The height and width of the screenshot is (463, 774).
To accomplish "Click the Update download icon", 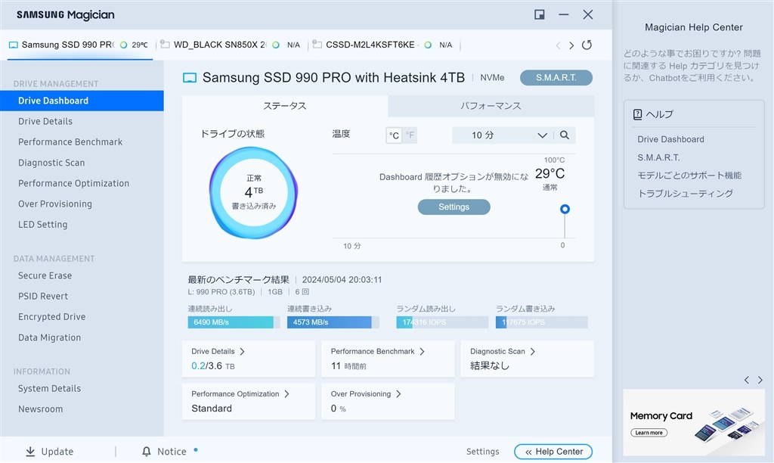I will click(x=30, y=451).
